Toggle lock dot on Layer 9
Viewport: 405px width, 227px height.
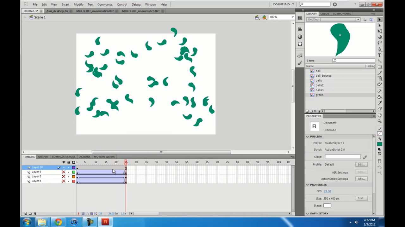(x=69, y=172)
